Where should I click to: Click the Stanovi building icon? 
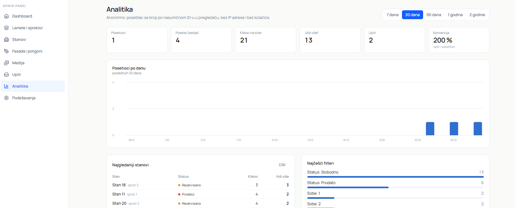pyautogui.click(x=6, y=39)
